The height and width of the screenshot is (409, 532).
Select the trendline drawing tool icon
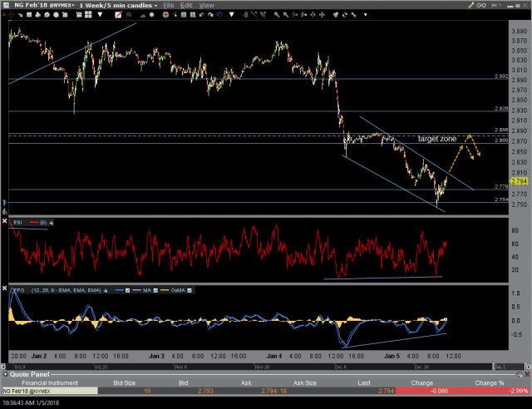(254, 15)
